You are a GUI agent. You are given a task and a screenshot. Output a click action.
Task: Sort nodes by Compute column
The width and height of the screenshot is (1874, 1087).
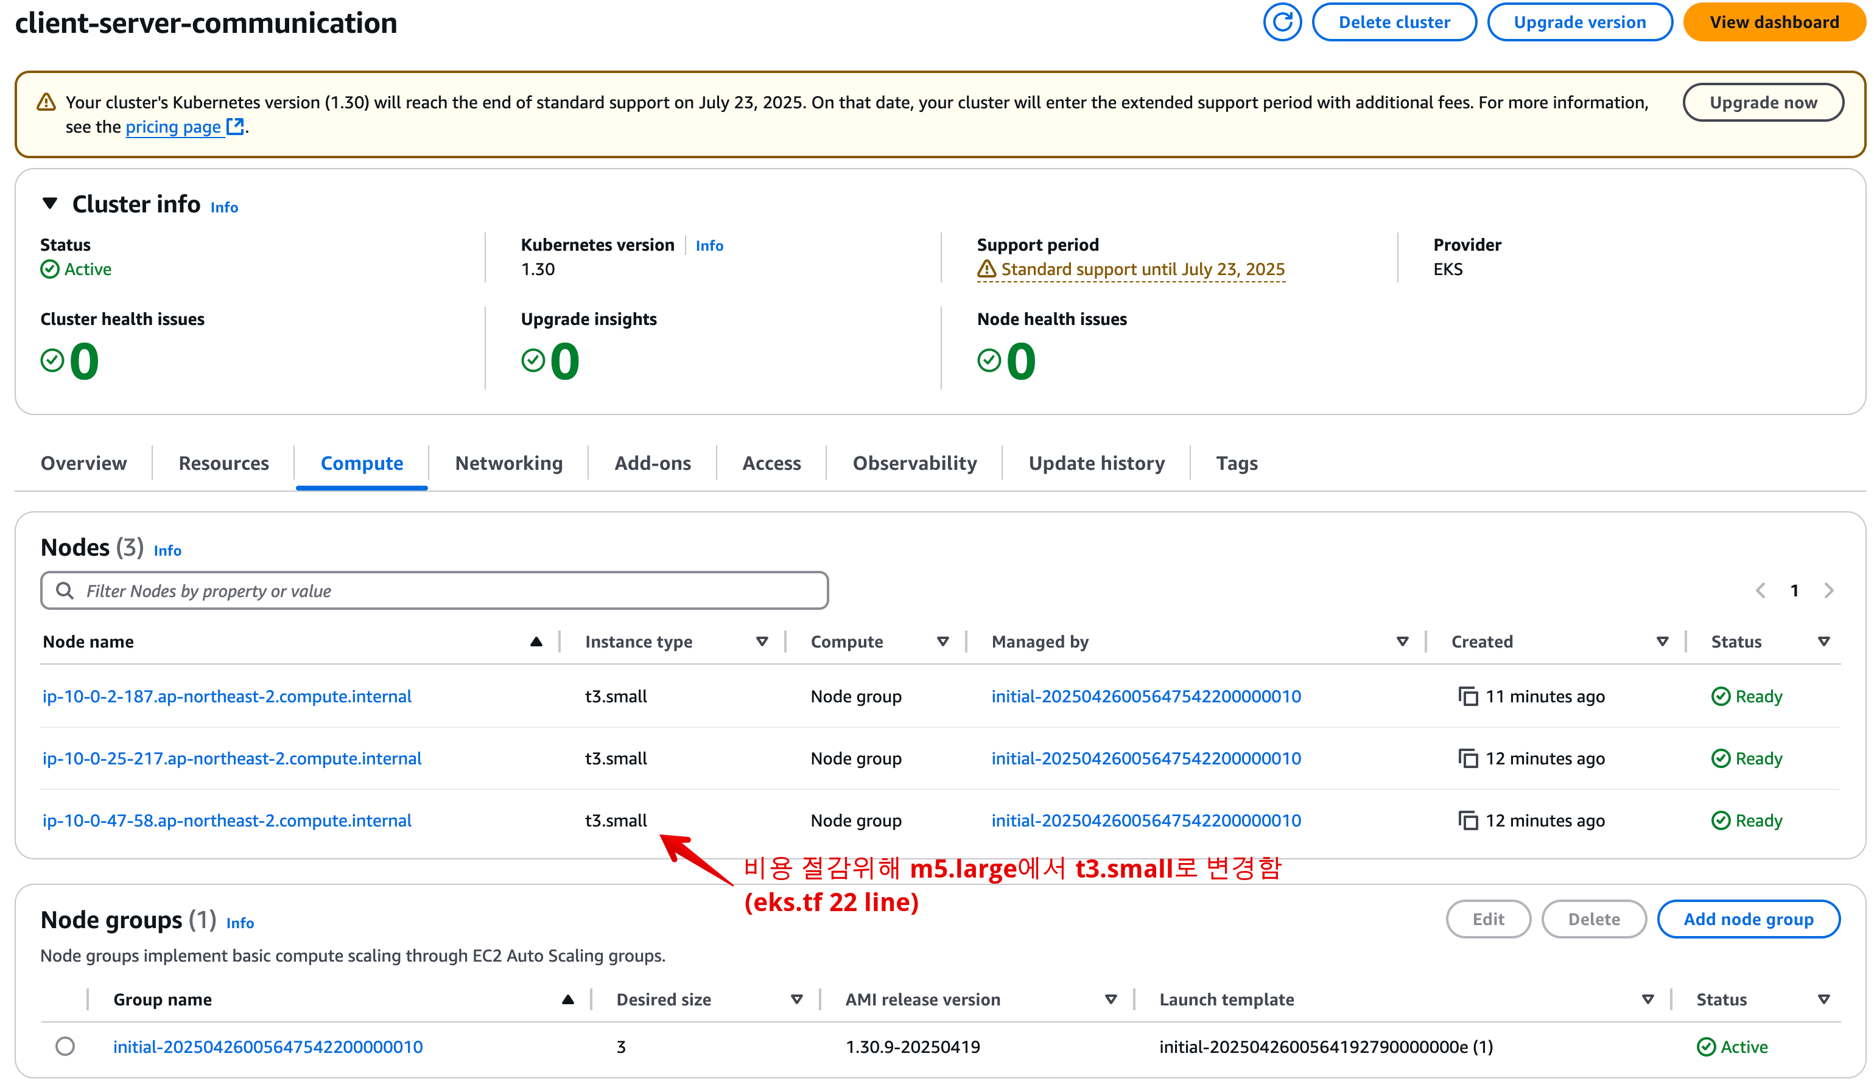point(943,642)
